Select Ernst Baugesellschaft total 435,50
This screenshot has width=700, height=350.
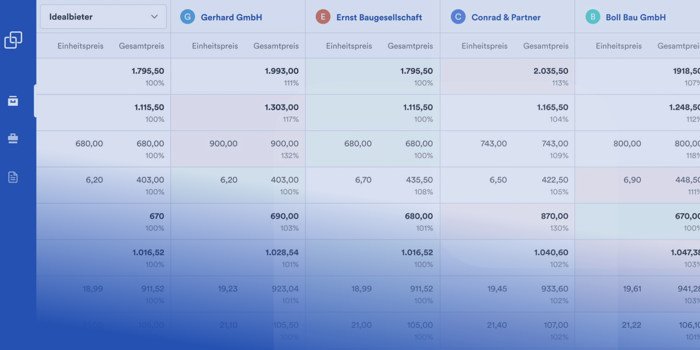(x=419, y=180)
